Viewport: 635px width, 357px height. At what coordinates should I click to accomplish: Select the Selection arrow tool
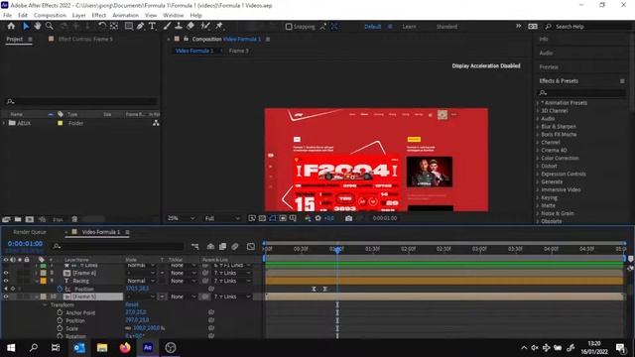26,26
